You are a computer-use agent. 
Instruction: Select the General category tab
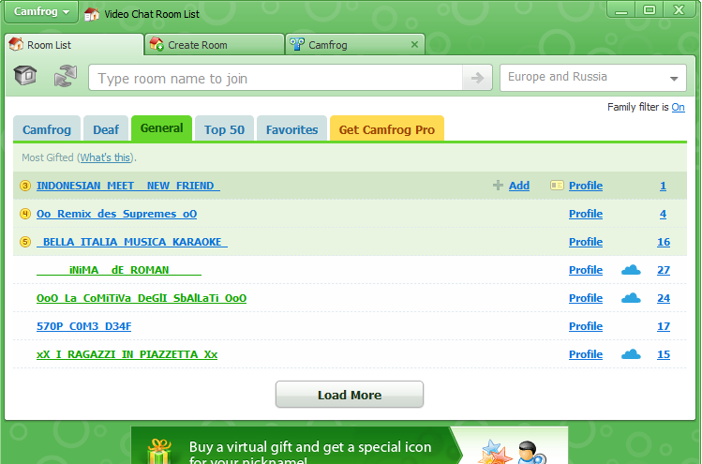tap(161, 128)
